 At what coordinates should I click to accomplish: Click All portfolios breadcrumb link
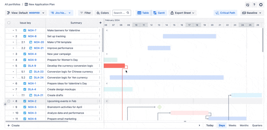point(12,4)
